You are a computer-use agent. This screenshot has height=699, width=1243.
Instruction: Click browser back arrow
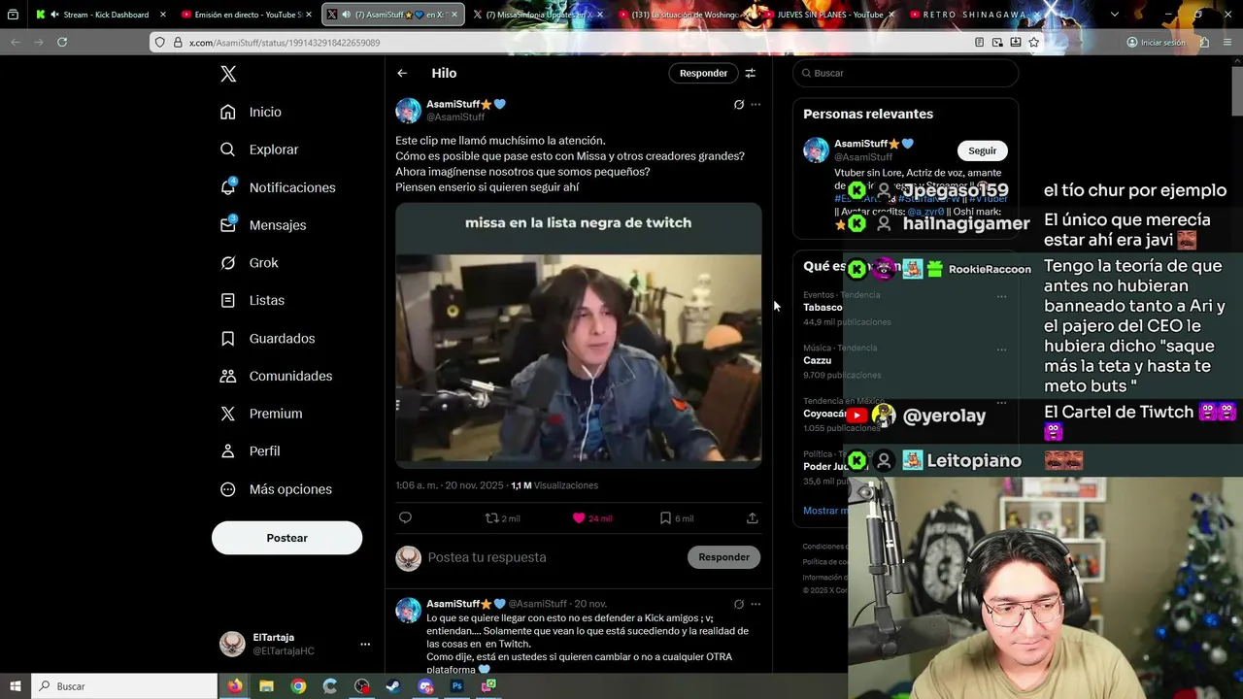tap(16, 43)
